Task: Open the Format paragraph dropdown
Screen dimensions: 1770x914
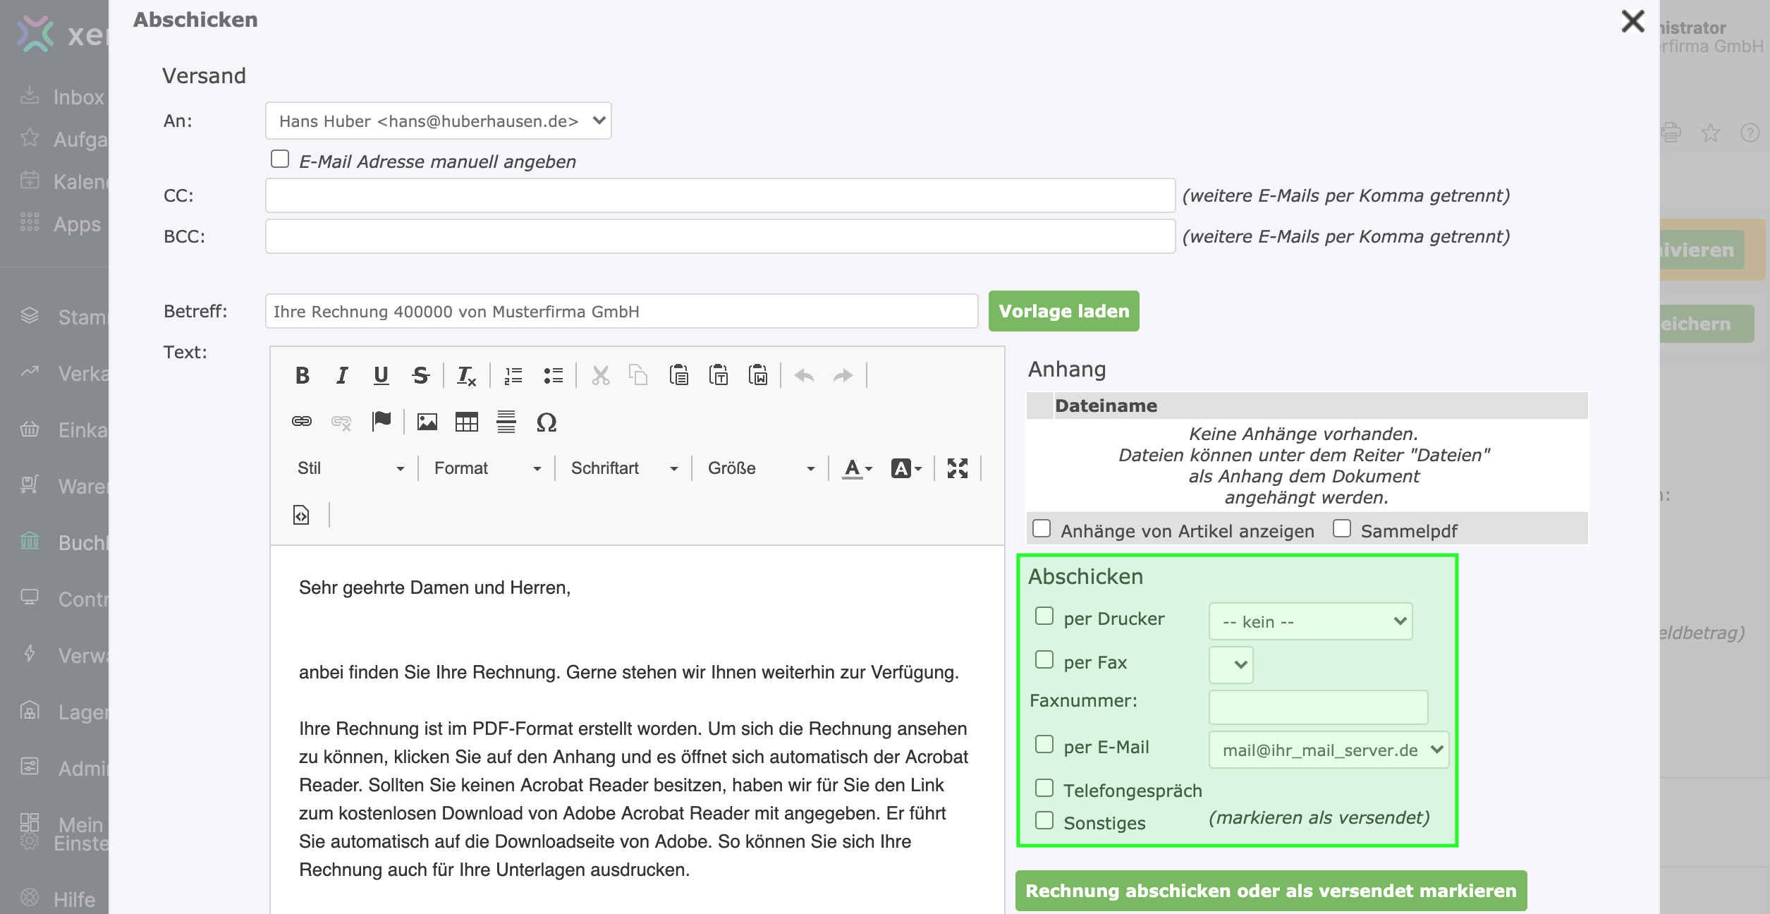Action: pos(487,468)
